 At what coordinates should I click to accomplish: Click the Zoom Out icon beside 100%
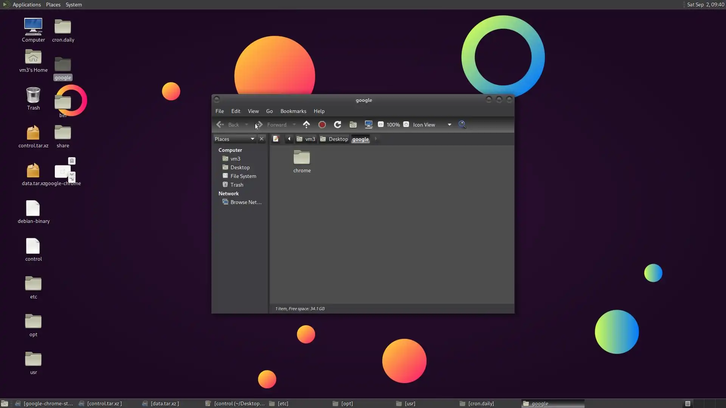381,125
